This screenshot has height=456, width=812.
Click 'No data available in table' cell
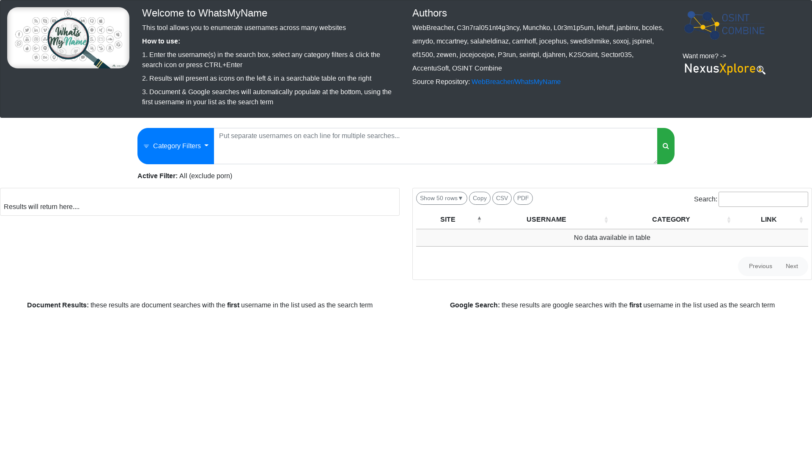coord(612,238)
